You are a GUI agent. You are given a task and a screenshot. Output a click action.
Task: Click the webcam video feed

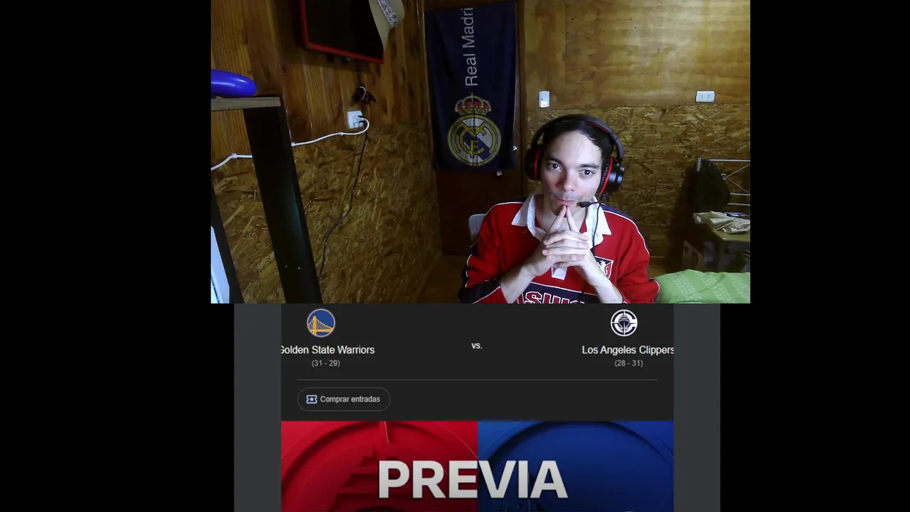coord(481,151)
